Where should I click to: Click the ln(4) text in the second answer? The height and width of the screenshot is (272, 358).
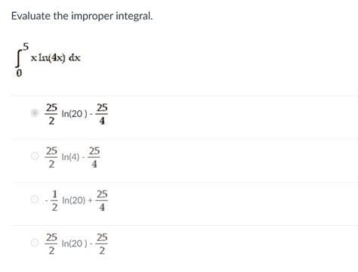pos(71,157)
